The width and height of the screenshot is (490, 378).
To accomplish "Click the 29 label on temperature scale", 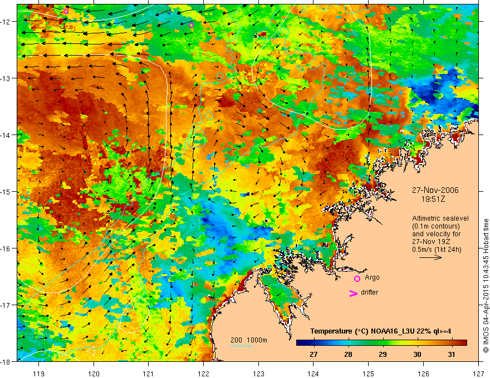I will [x=383, y=354].
